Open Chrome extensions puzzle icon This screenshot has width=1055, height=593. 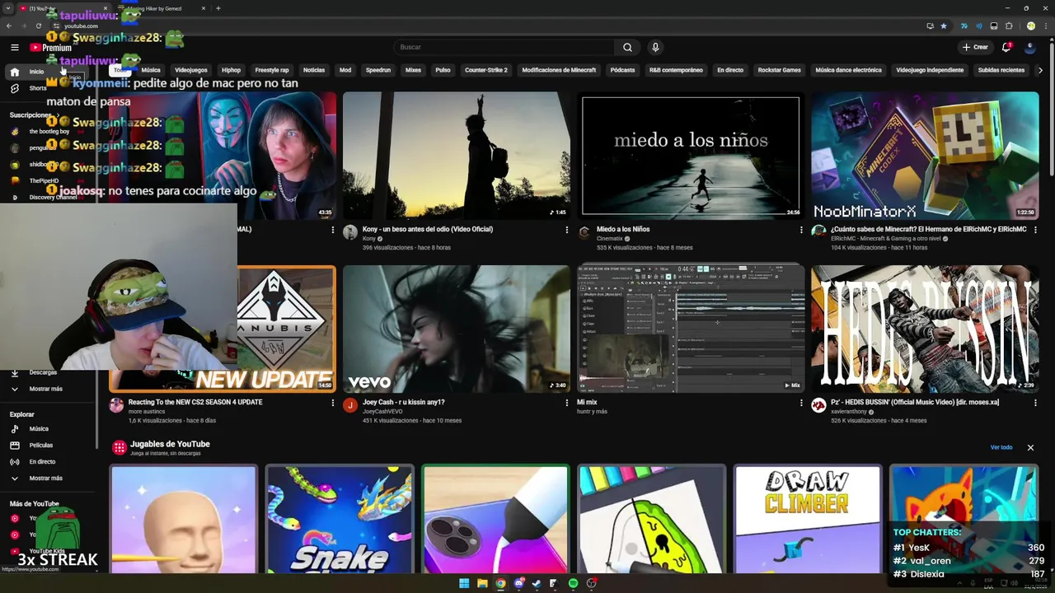click(1009, 26)
